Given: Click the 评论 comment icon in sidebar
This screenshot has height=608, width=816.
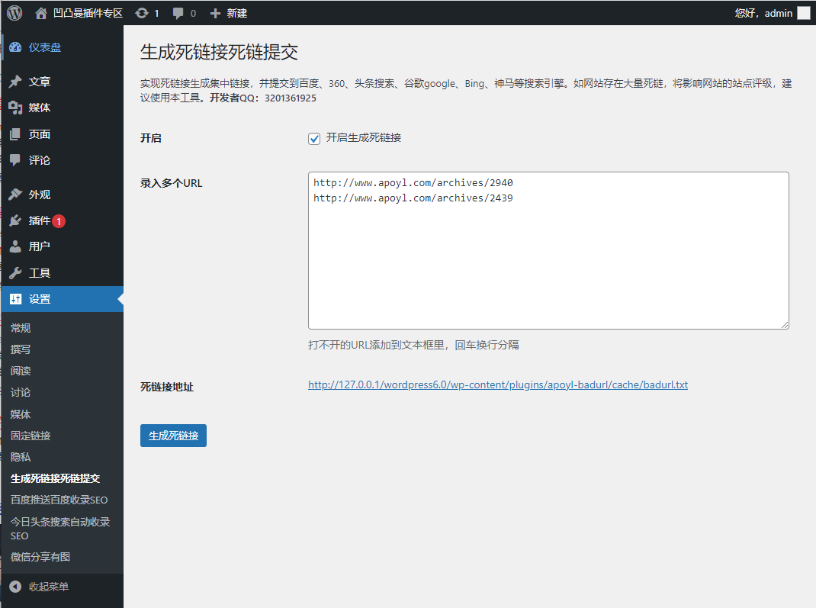Looking at the screenshot, I should click(x=15, y=159).
